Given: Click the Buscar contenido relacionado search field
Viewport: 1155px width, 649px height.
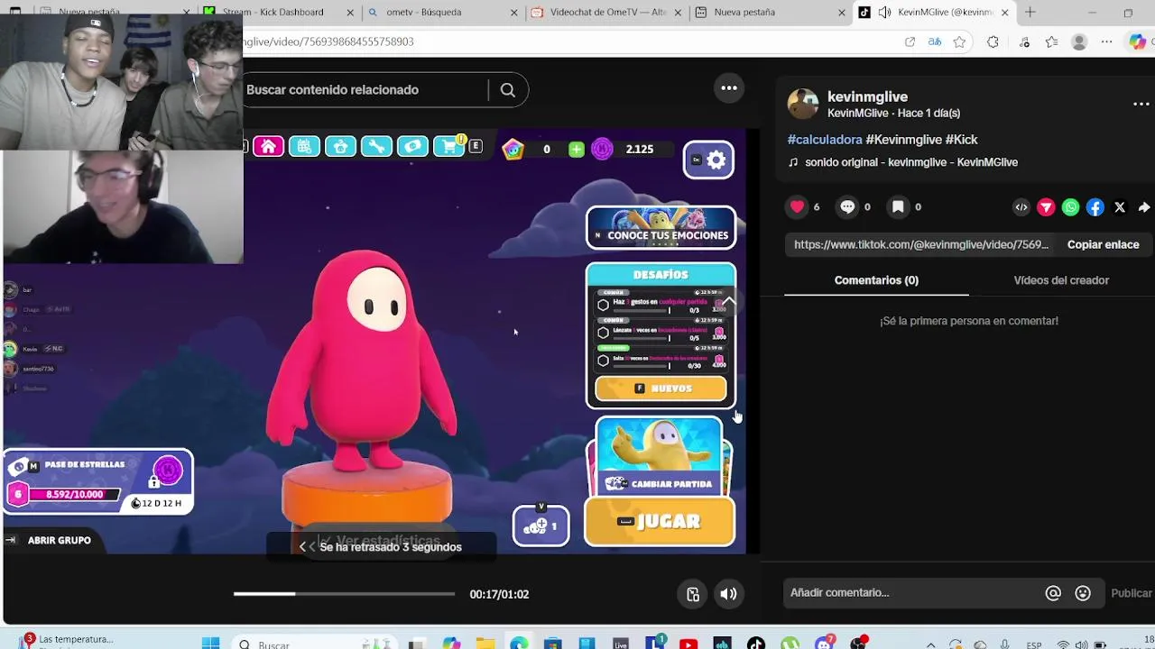Looking at the screenshot, I should pyautogui.click(x=365, y=90).
